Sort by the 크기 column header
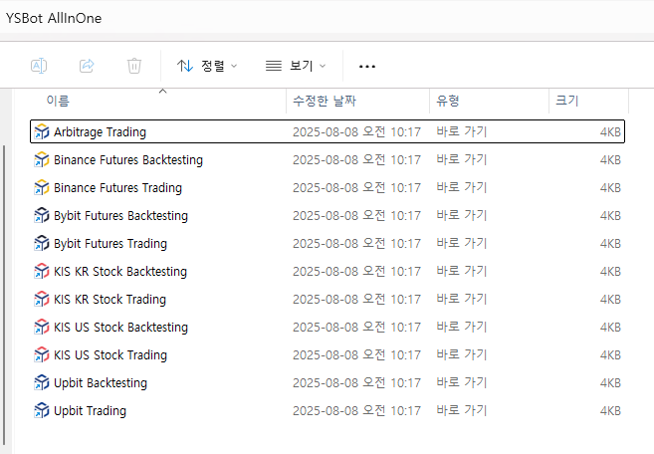The image size is (654, 454). coord(567,101)
